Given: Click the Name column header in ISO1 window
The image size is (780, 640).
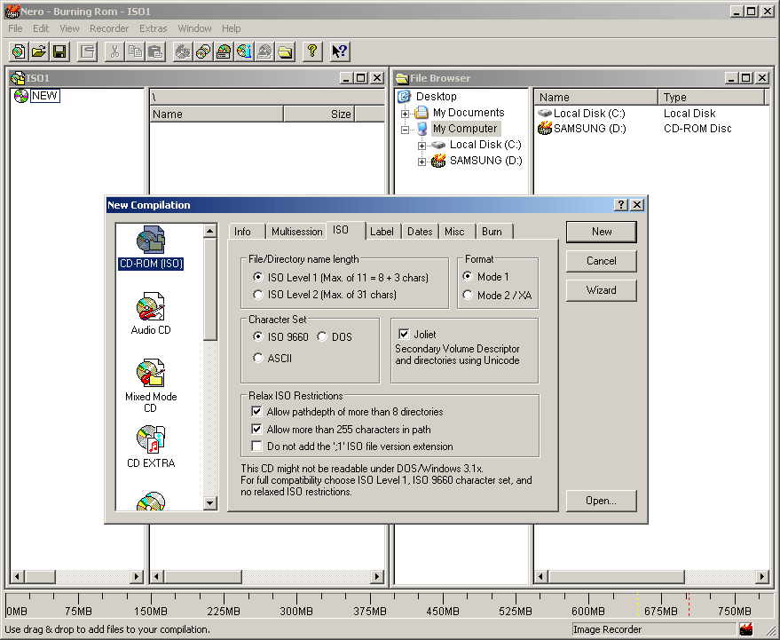Looking at the screenshot, I should tap(217, 114).
